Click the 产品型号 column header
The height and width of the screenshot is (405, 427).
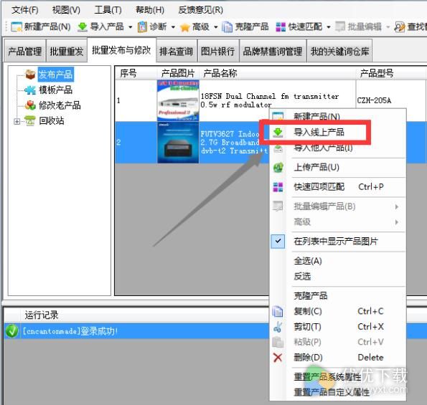pos(377,73)
